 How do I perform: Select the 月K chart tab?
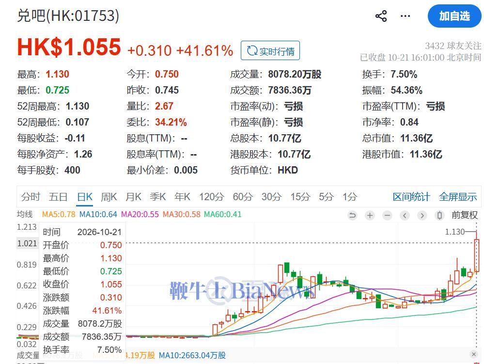coord(133,197)
